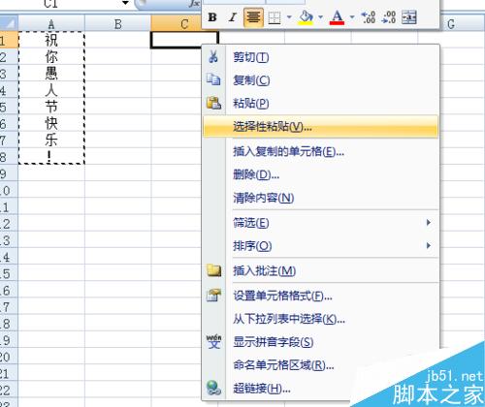
Task: Choose 粘贴(P) from the context menu
Action: click(320, 104)
